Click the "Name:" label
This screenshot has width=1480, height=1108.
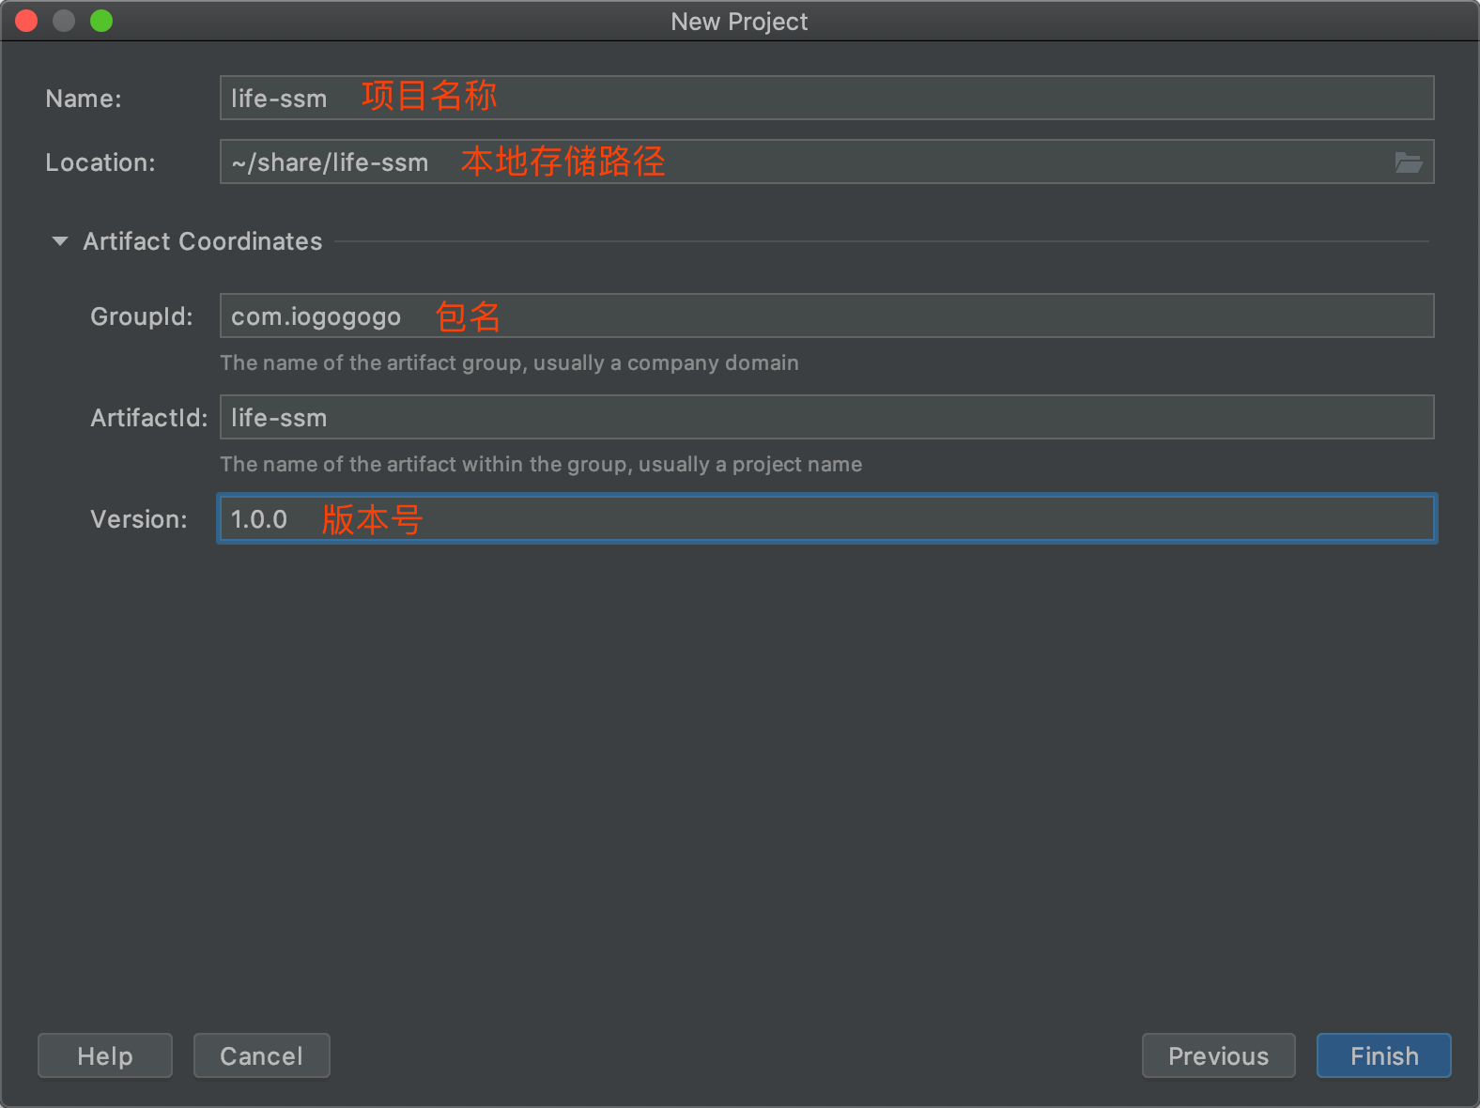84,99
